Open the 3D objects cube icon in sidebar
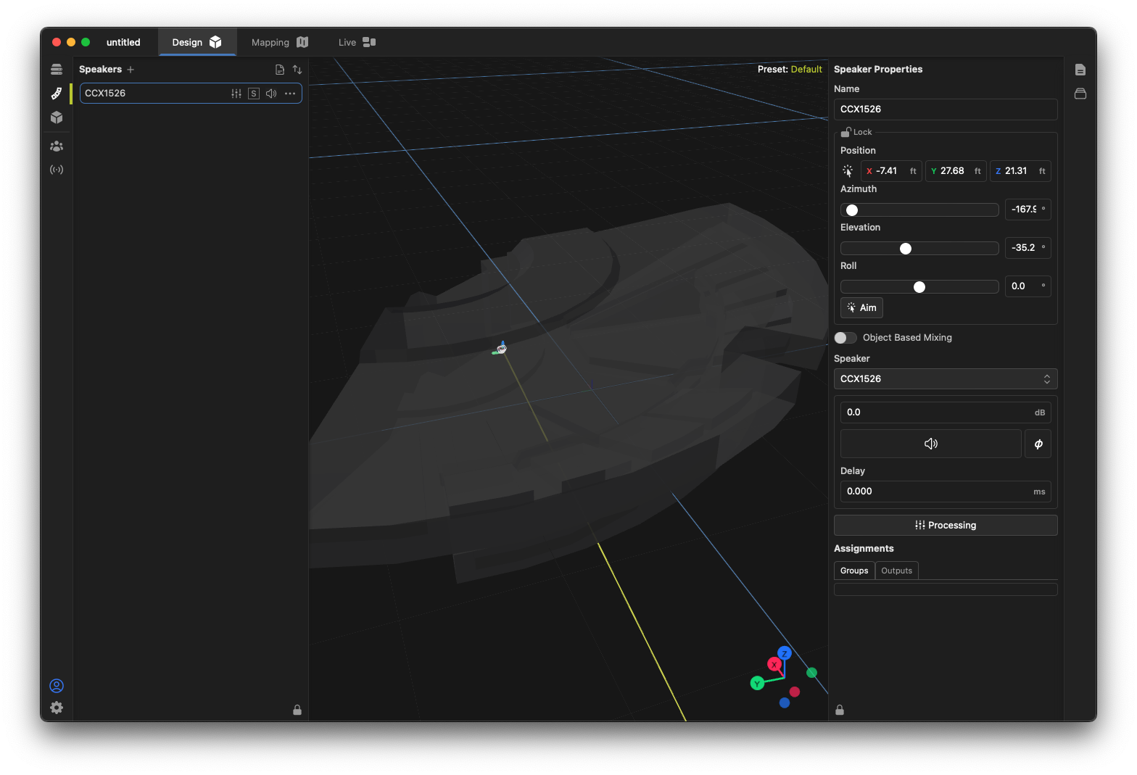The width and height of the screenshot is (1137, 775). point(57,117)
